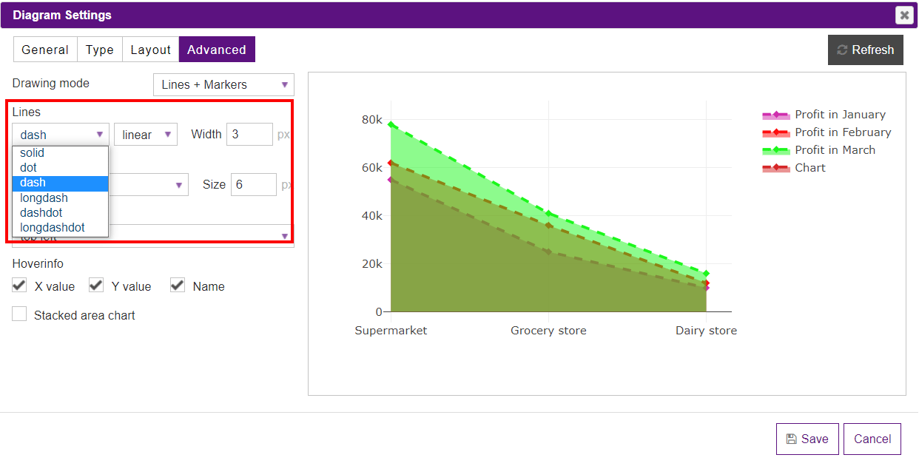The height and width of the screenshot is (469, 919).
Task: Click the line Width input field
Action: point(249,135)
